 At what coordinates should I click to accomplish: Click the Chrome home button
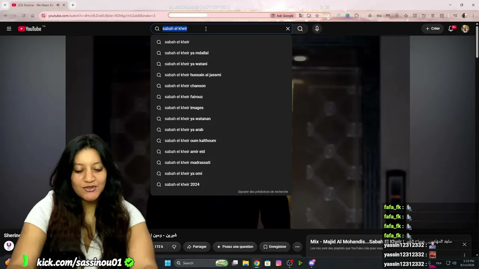coord(33,16)
